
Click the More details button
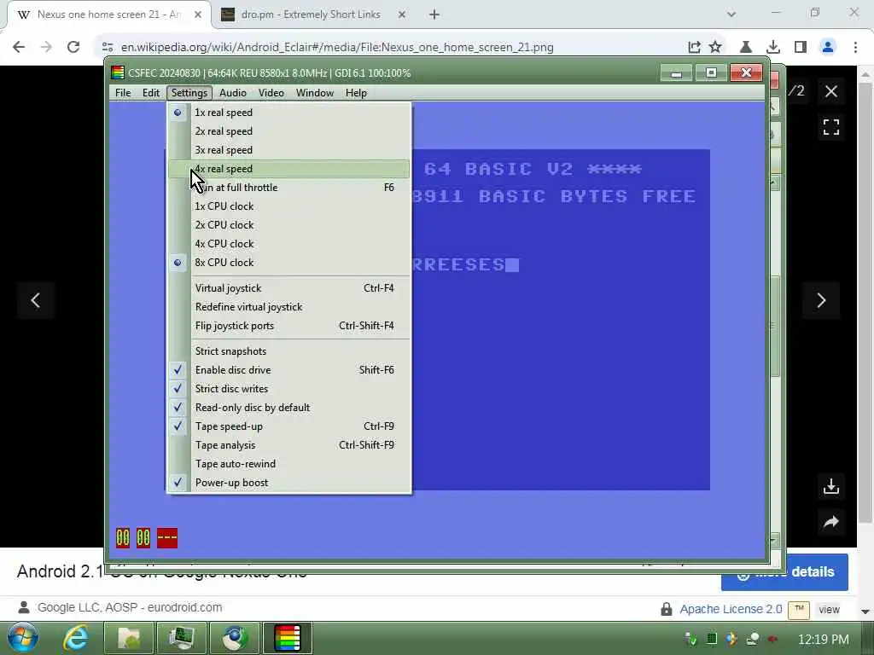pos(785,572)
